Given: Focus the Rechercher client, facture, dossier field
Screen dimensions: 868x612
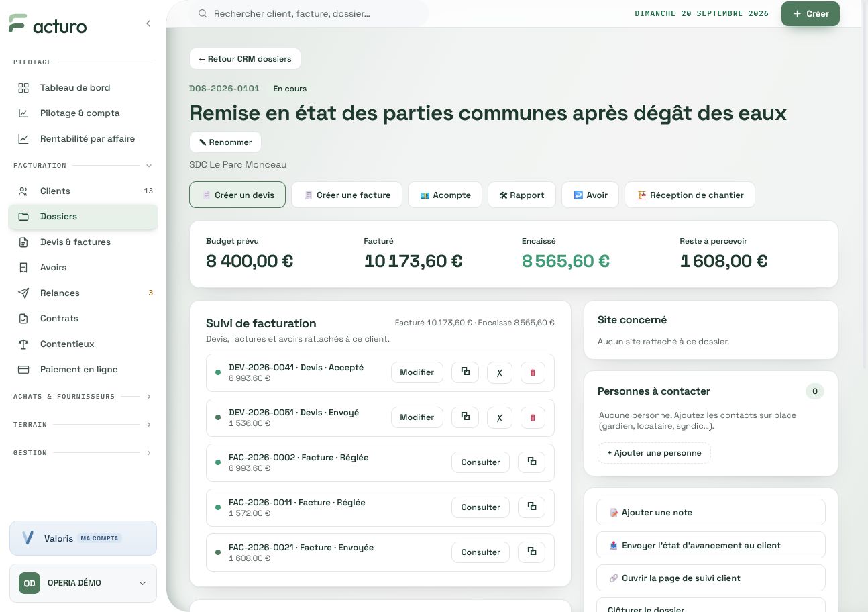Looking at the screenshot, I should tap(309, 13).
